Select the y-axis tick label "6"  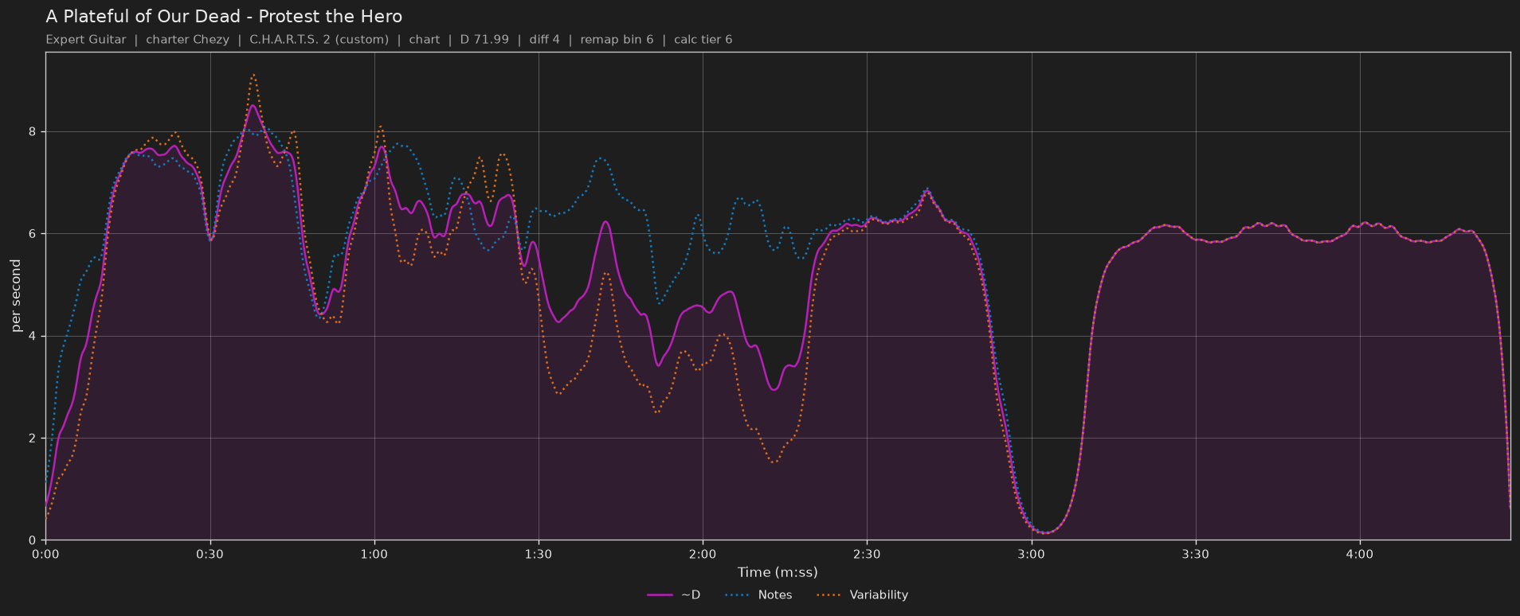tap(33, 234)
